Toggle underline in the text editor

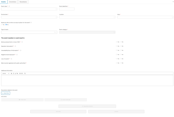pos(15,74)
